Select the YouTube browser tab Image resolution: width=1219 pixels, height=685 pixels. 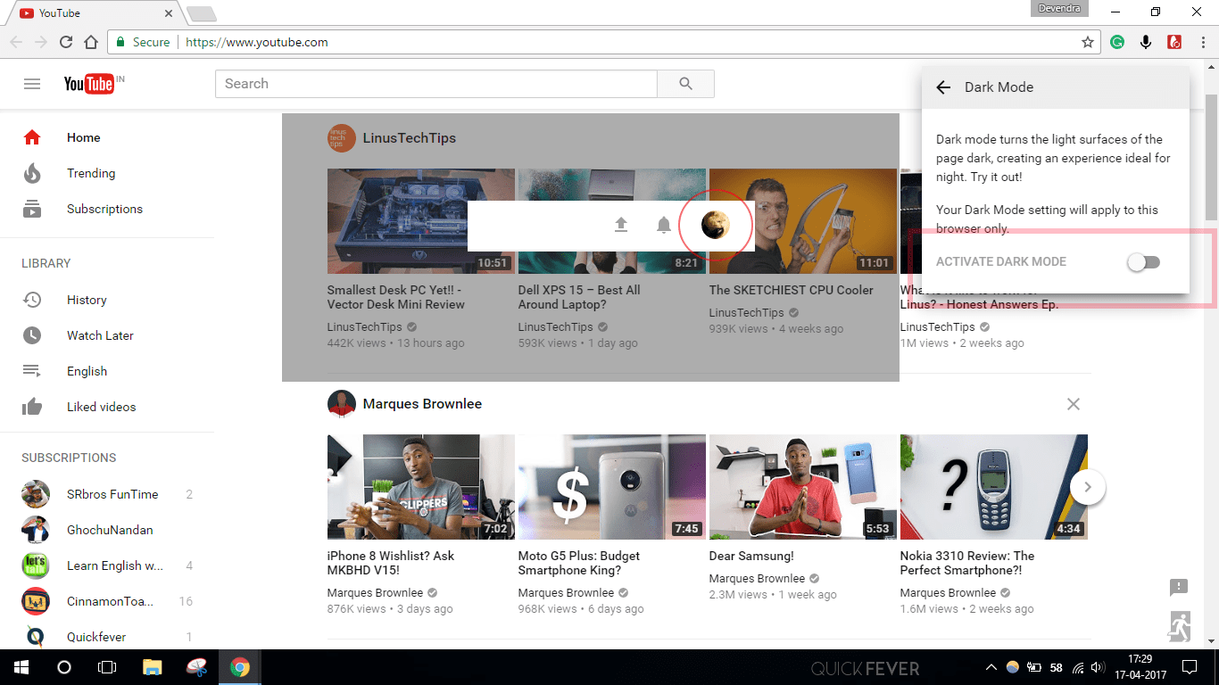click(x=92, y=13)
